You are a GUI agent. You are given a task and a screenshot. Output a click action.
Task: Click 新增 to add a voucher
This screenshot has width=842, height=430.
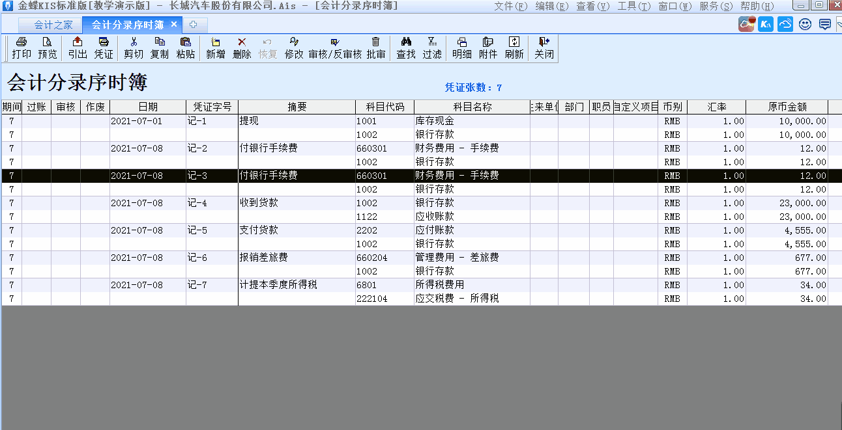[x=216, y=47]
